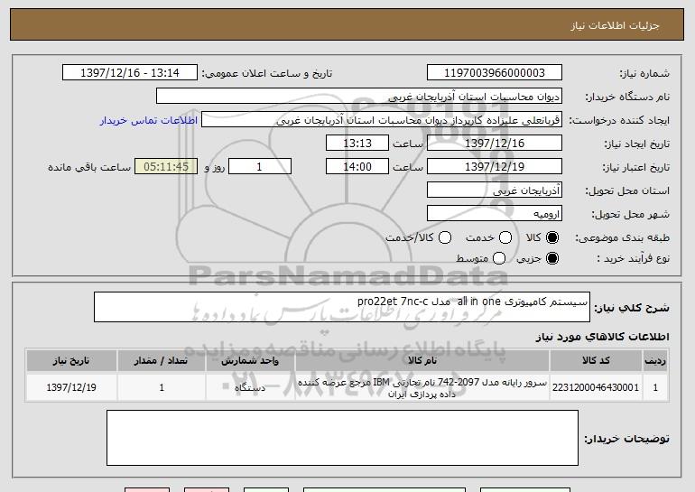Select the 'متوسط' purchase type radio
Viewport: 695px width, 492px height.
click(499, 258)
